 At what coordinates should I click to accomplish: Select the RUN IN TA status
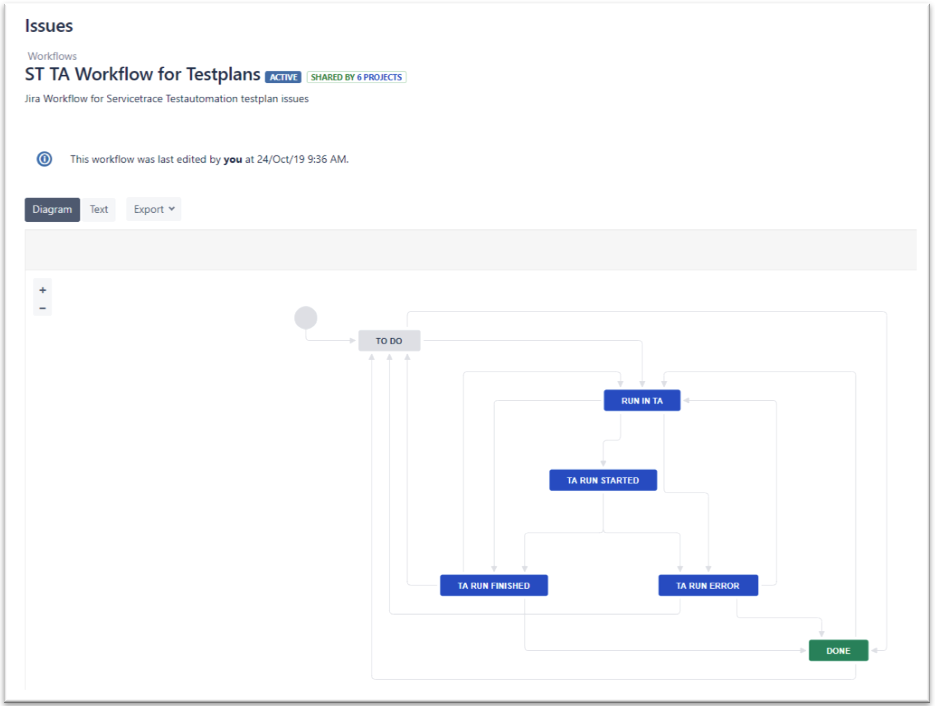pos(642,400)
